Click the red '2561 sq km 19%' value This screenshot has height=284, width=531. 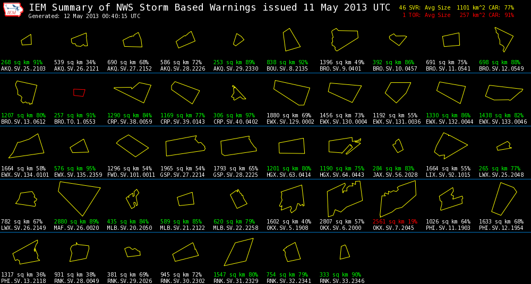[395, 221]
